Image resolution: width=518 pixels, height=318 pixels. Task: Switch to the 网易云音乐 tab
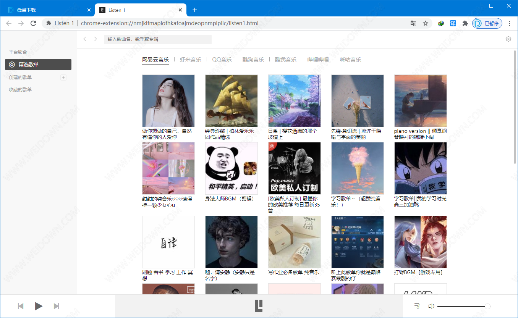[x=155, y=60]
